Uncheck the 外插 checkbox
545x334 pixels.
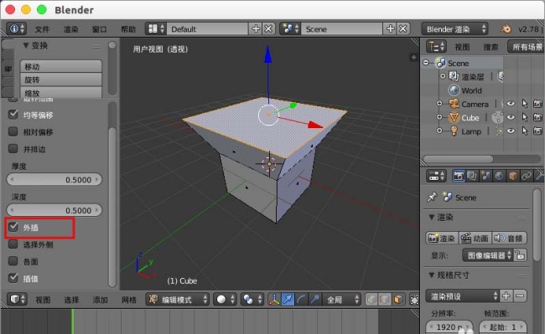click(x=13, y=227)
